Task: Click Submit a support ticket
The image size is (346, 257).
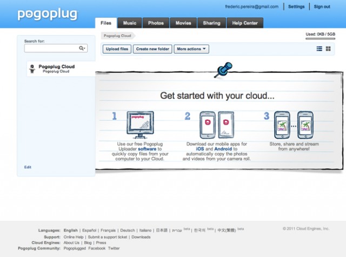Action: [108, 237]
